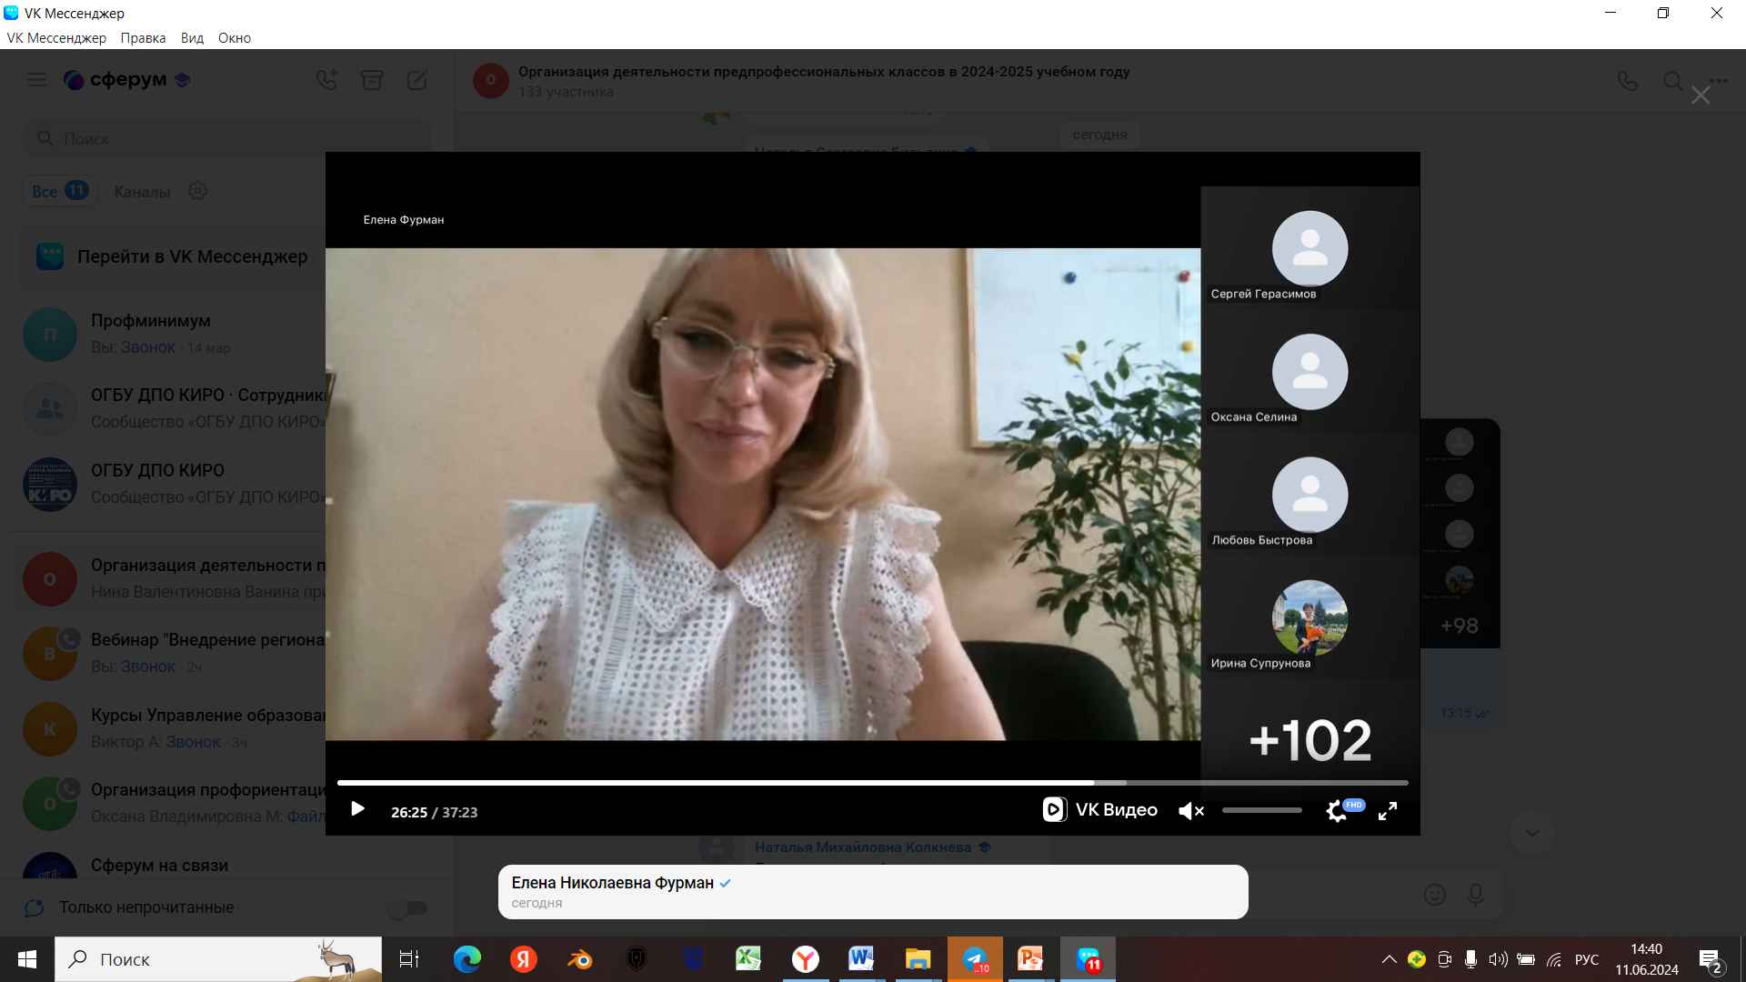Switch input language РУС indicator

[x=1587, y=959]
